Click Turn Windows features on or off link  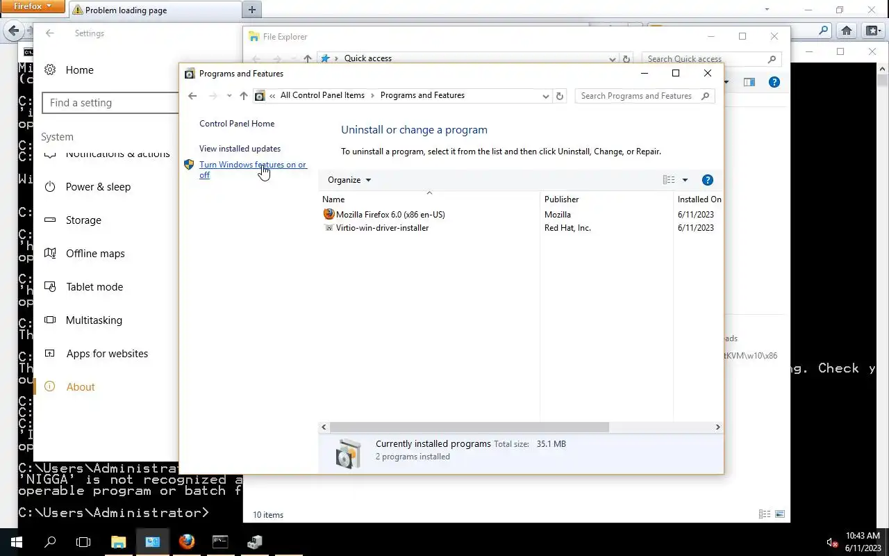tap(253, 170)
